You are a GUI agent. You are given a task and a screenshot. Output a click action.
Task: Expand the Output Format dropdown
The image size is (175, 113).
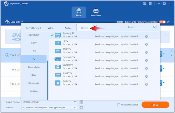click(x=75, y=102)
